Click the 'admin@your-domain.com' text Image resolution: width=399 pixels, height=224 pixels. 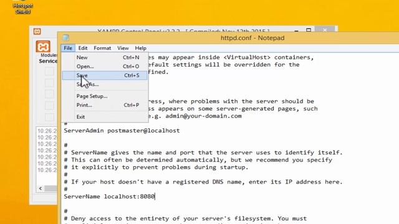click(204, 116)
